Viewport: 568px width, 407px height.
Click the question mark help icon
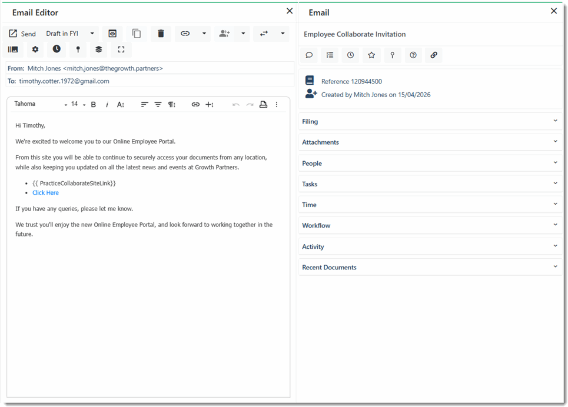(413, 55)
